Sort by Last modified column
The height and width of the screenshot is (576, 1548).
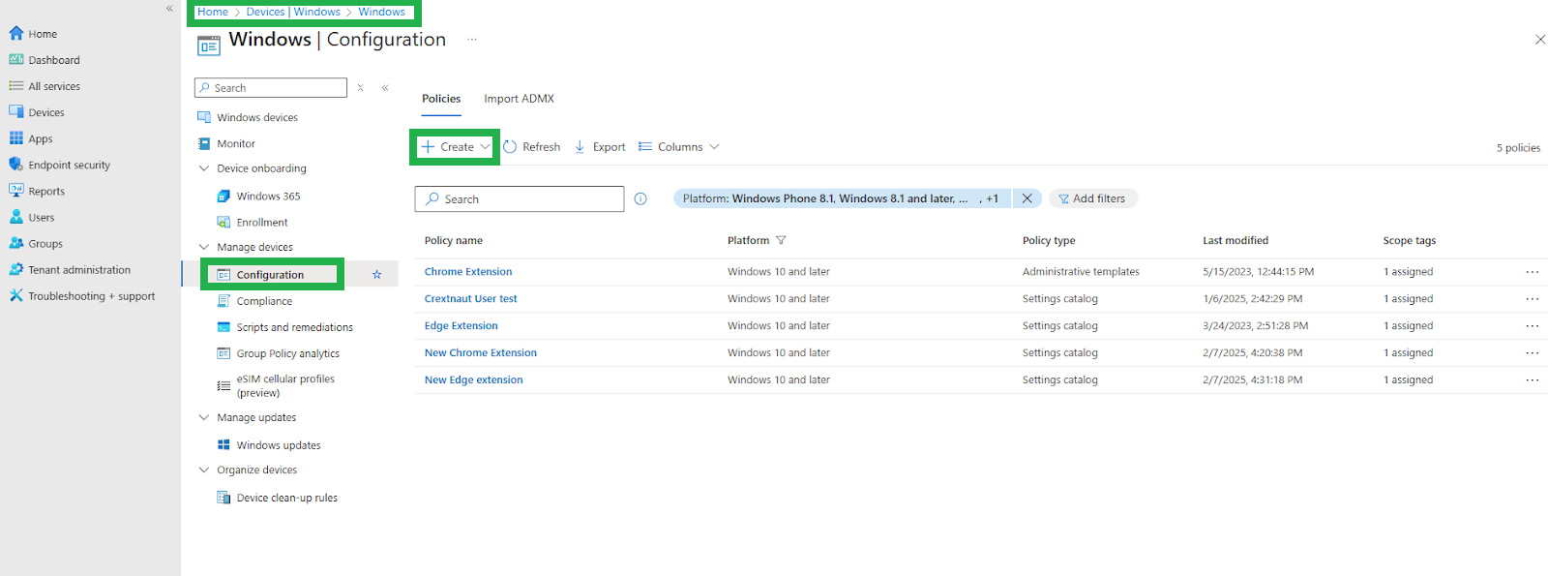pyautogui.click(x=1235, y=240)
